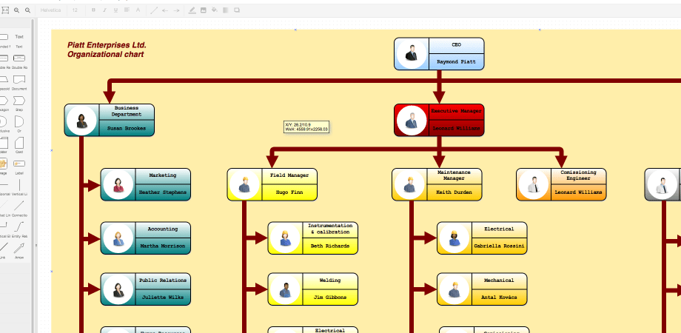Pick the Arrow shape in palette
This screenshot has width=681, height=333.
pos(19,248)
